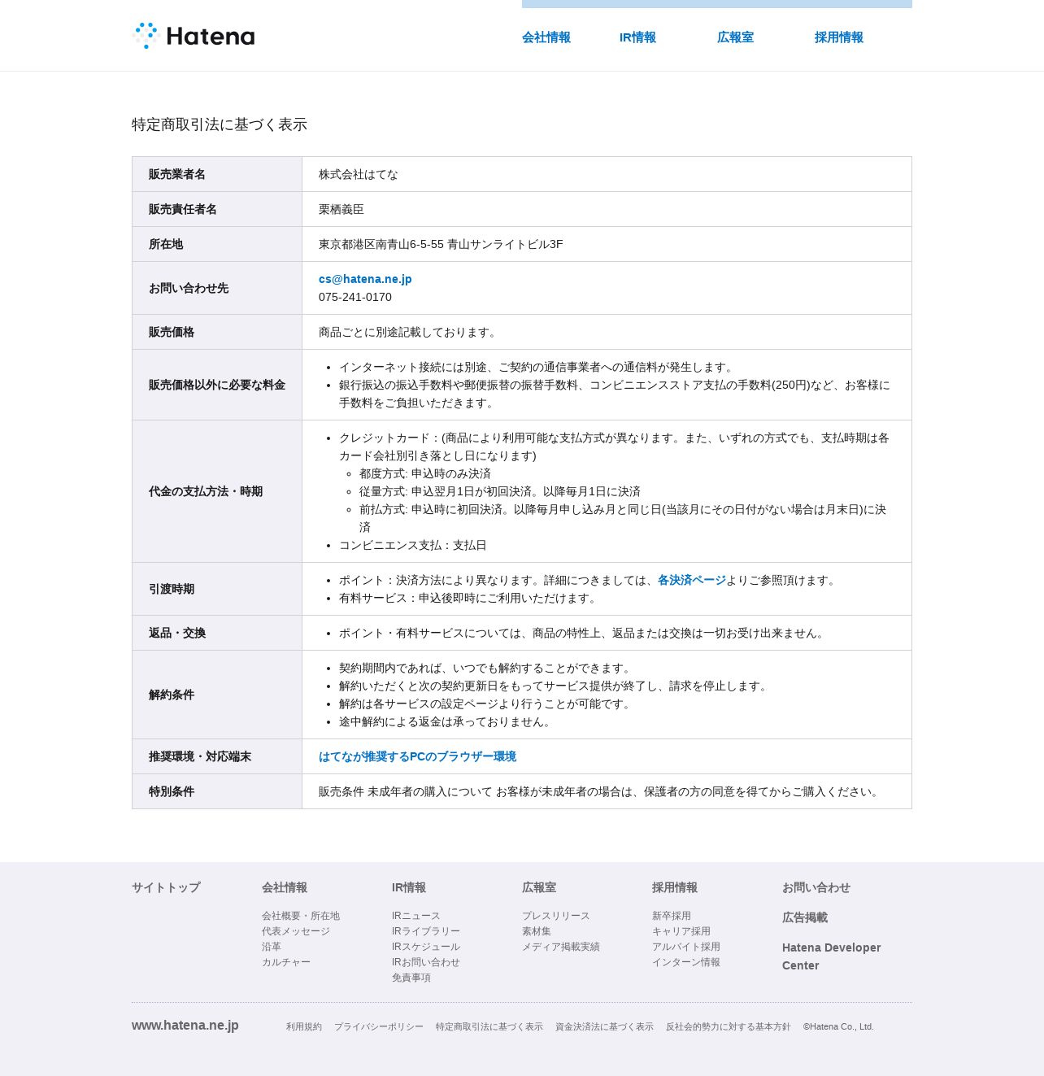Viewport: 1044px width, 1076px height.
Task: Click the footer 採用情報 heading
Action: pyautogui.click(x=675, y=887)
